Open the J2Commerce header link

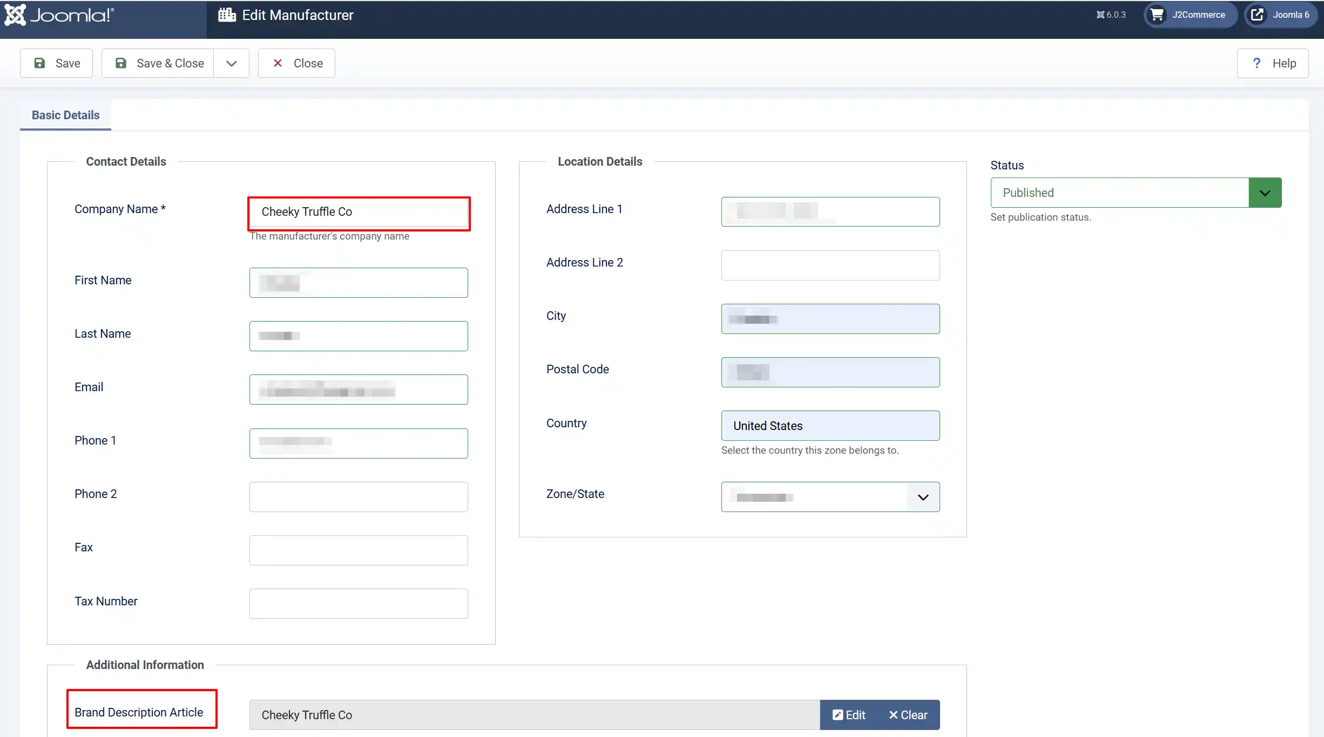pos(1190,15)
